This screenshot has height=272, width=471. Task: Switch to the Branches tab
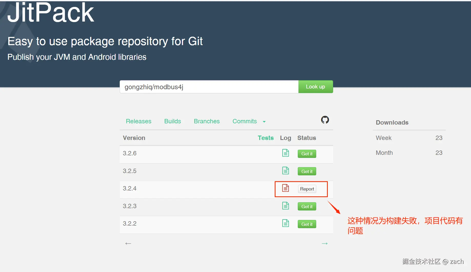click(207, 121)
